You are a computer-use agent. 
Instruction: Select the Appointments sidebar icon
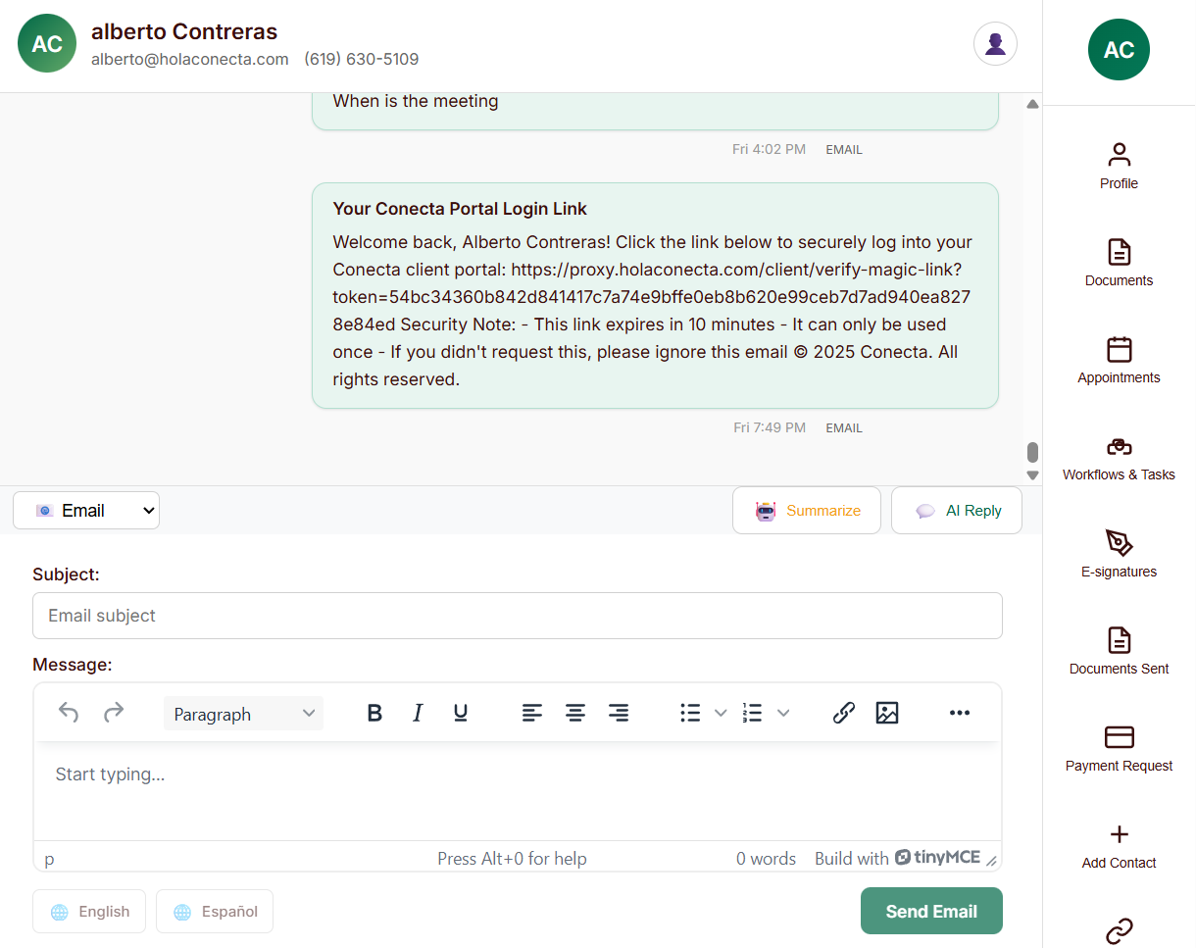(1119, 360)
